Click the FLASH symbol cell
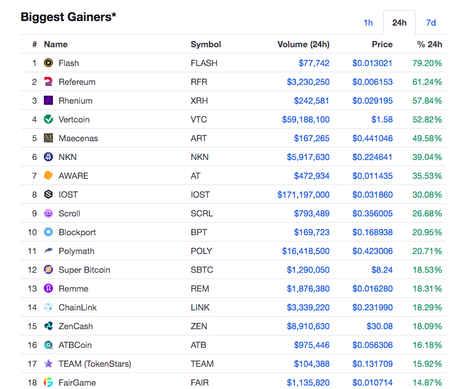The image size is (476, 389). 204,63
